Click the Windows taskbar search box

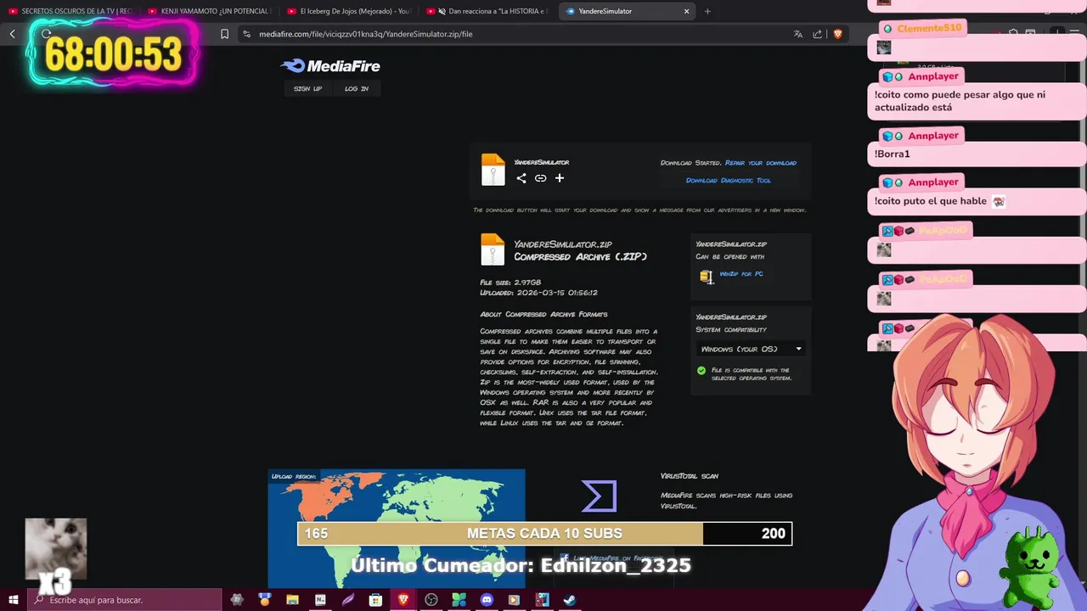pyautogui.click(x=125, y=600)
